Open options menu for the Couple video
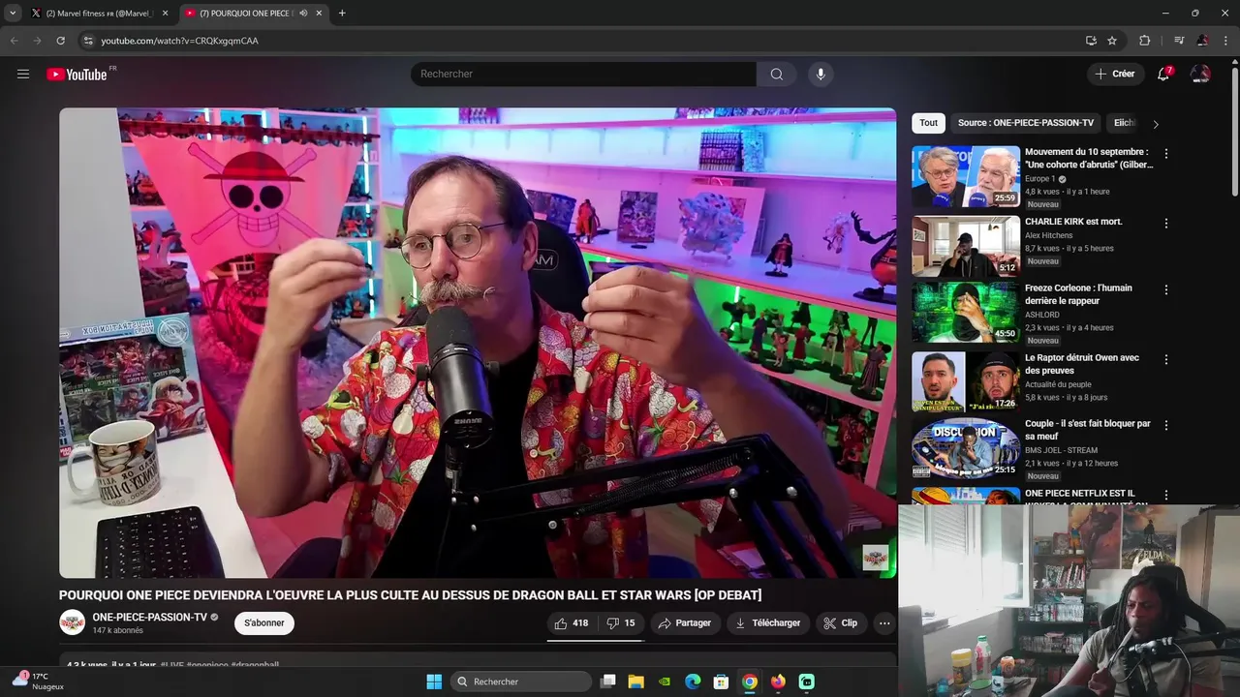This screenshot has height=697, width=1240. (1166, 425)
